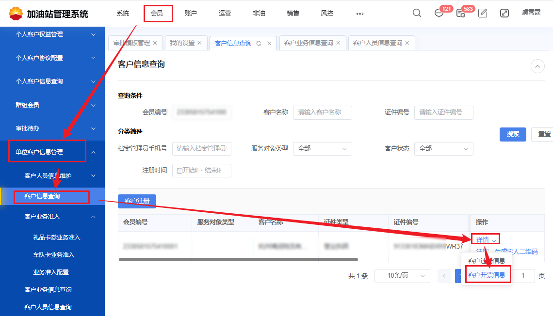Collapse query panel with round chevron button
Viewport: 553px width, 316px height.
click(537, 66)
